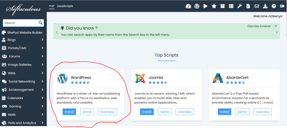The image size is (287, 128).
Task: Click the Ad Management megaphone icon
Action: click(4, 90)
